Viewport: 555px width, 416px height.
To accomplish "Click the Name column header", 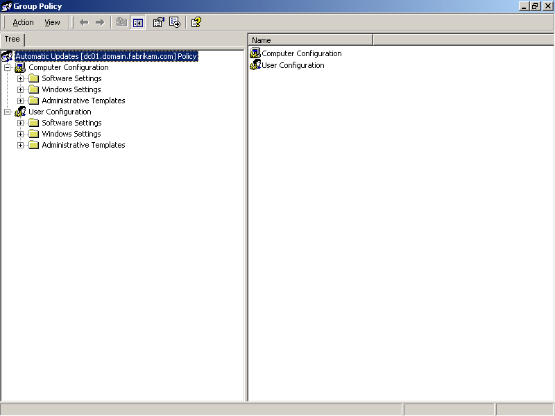I will tap(310, 40).
